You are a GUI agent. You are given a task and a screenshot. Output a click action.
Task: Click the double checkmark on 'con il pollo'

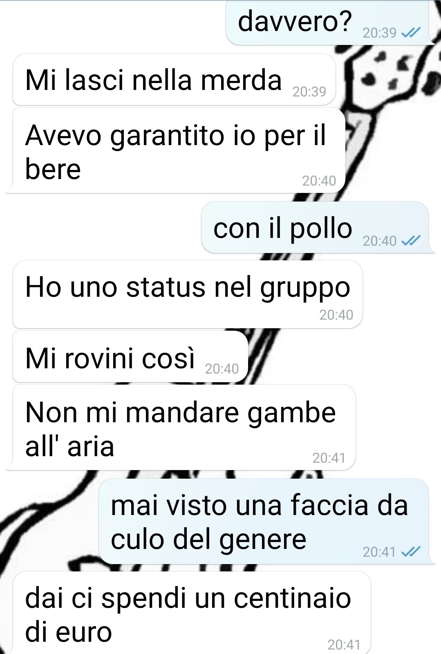pos(411,241)
